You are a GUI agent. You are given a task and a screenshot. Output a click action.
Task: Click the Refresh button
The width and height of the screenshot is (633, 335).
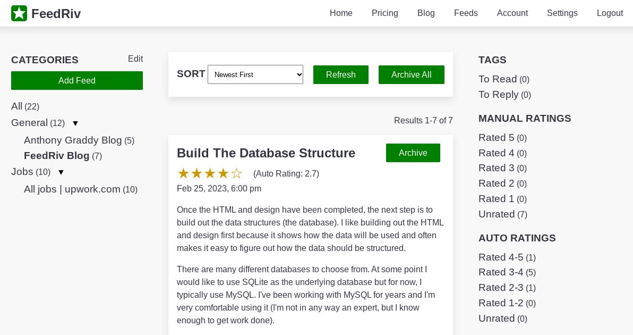340,74
